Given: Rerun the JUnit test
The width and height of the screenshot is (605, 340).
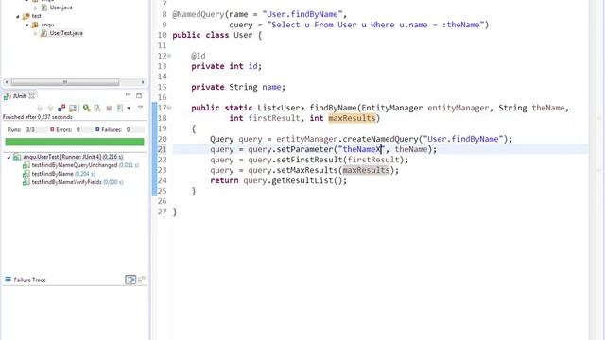Looking at the screenshot, I should (x=86, y=109).
